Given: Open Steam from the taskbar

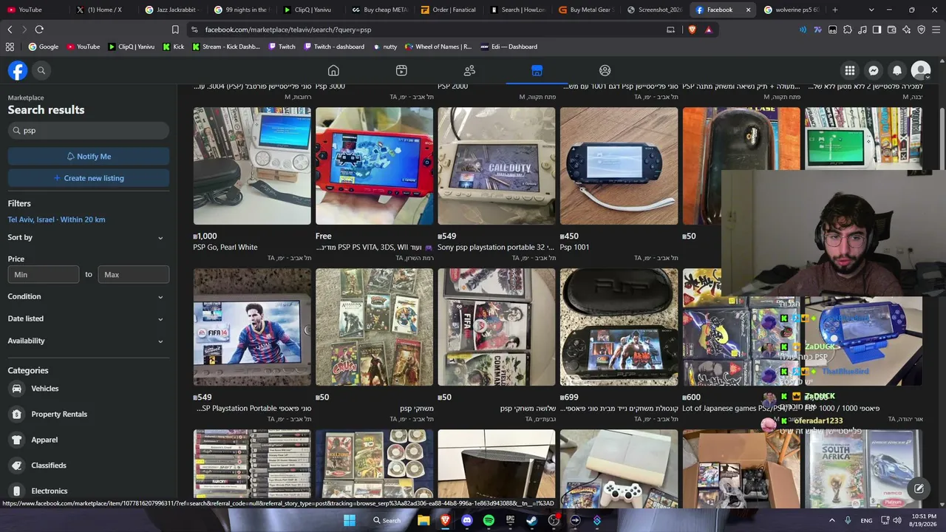Looking at the screenshot, I should click(x=531, y=520).
